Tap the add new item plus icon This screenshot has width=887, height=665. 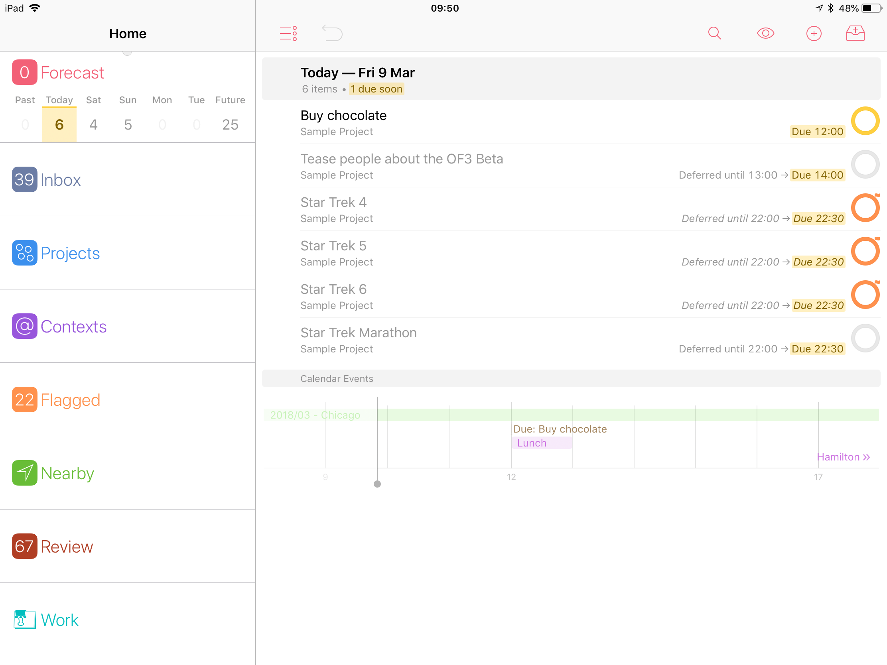814,33
